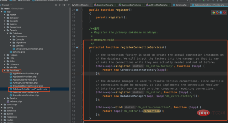
Task: Close the Schema.php editor tab
Action: pyautogui.click(x=188, y=5)
